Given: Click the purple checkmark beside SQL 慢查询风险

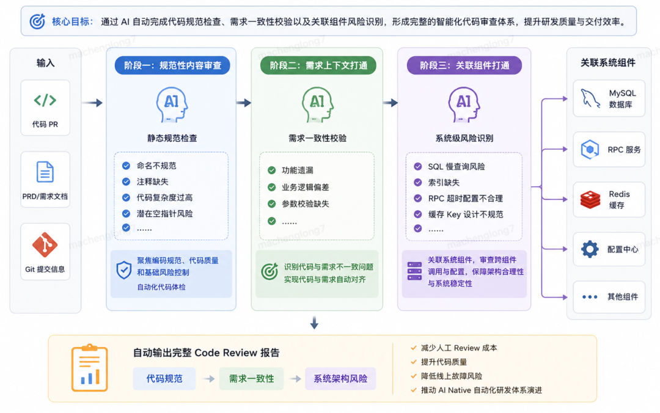Looking at the screenshot, I should pos(417,166).
